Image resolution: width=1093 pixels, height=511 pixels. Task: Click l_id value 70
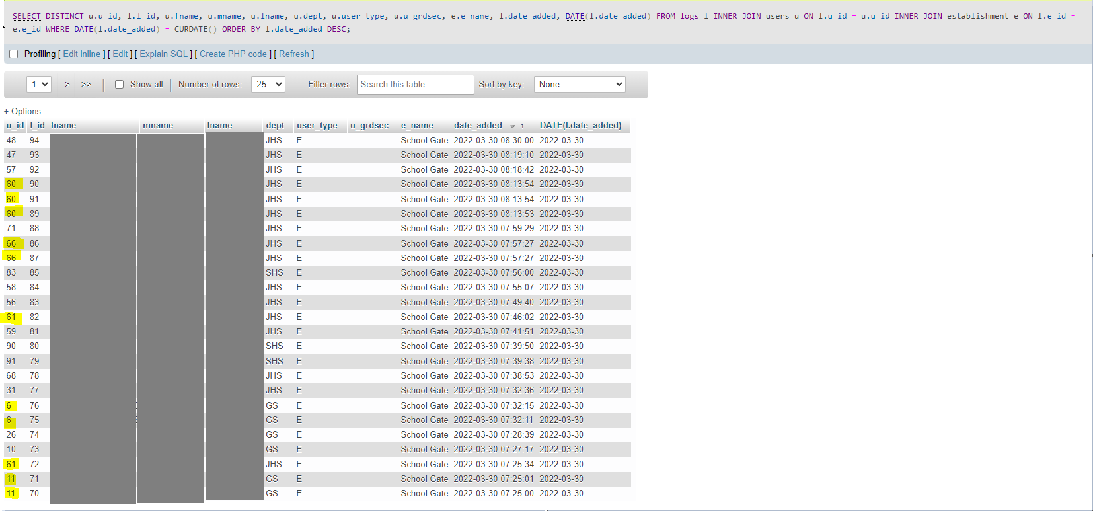click(x=34, y=493)
